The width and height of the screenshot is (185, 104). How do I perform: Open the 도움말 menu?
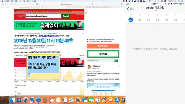34,1
